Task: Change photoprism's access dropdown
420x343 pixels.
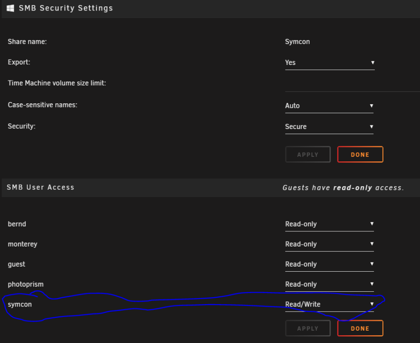Action: [x=329, y=284]
